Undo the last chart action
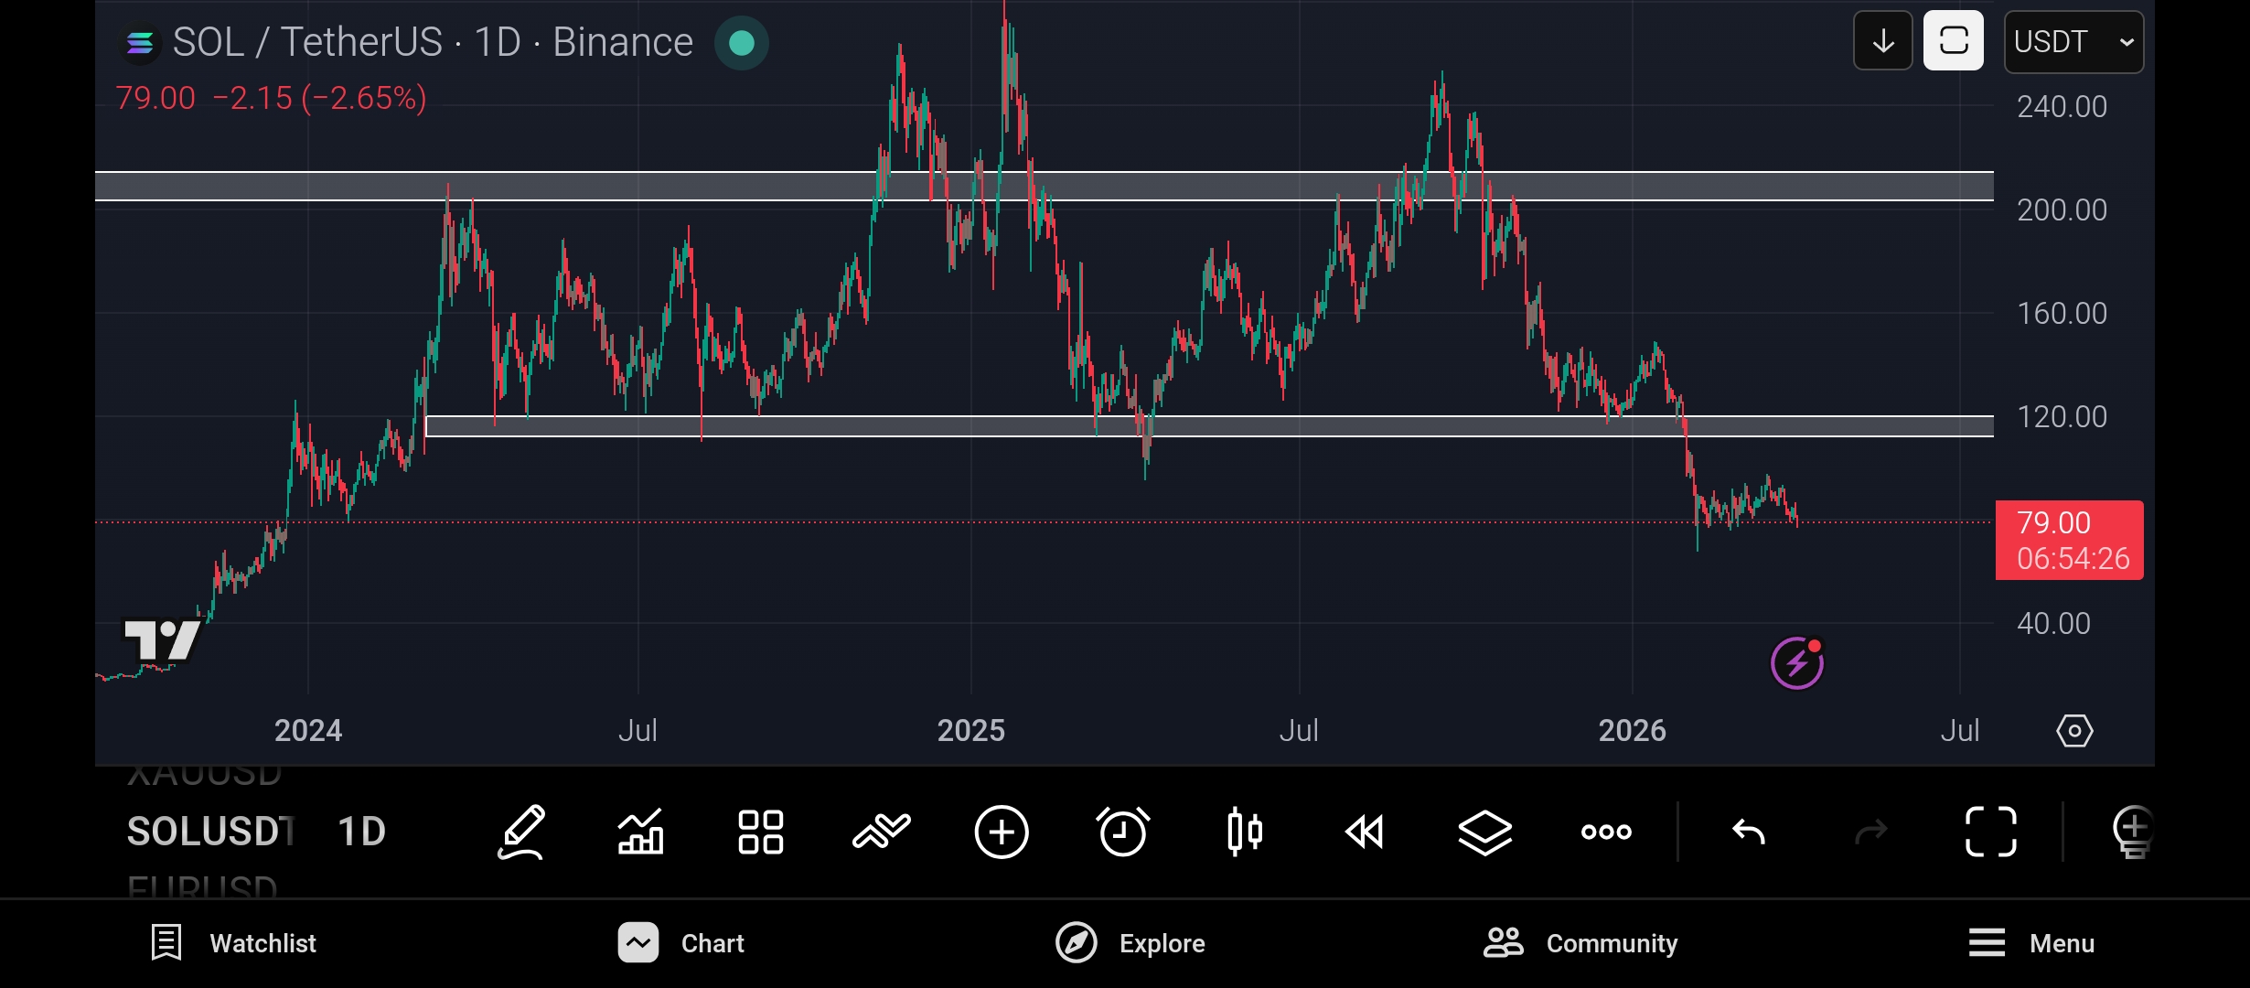2250x988 pixels. coord(1749,832)
